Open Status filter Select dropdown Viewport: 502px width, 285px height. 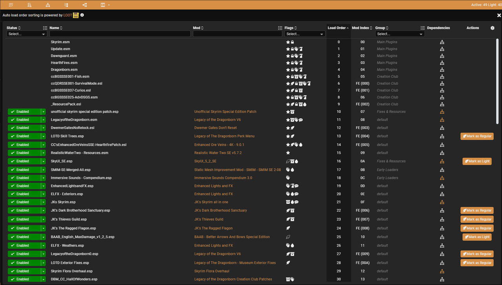[x=27, y=34]
